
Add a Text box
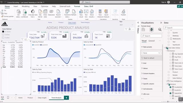86,13
